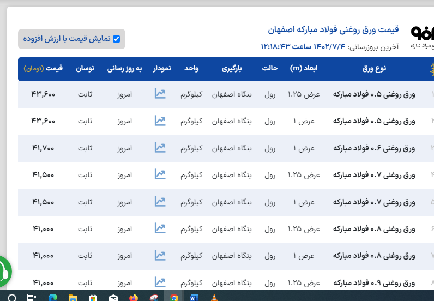Launch VLC media player from taskbar
Screen dimensions: 434x301
click(214, 297)
